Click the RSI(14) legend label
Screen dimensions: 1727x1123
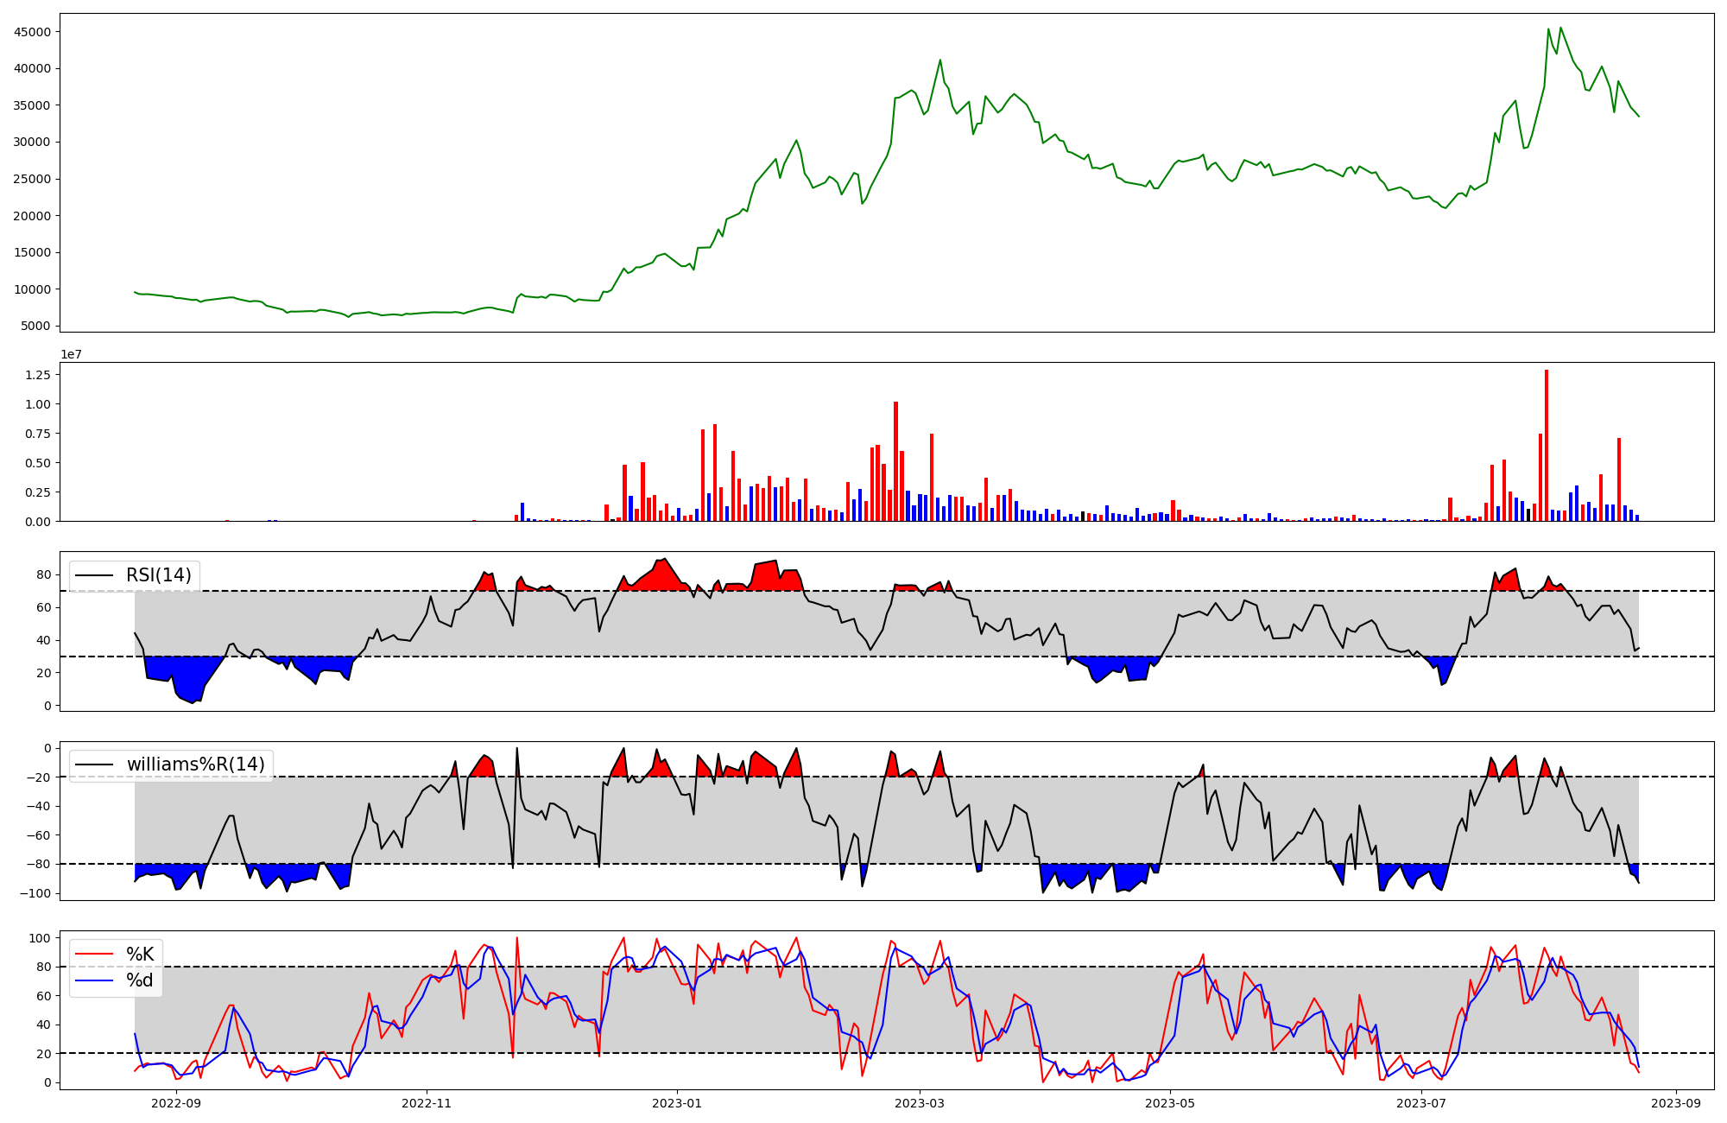pyautogui.click(x=159, y=575)
